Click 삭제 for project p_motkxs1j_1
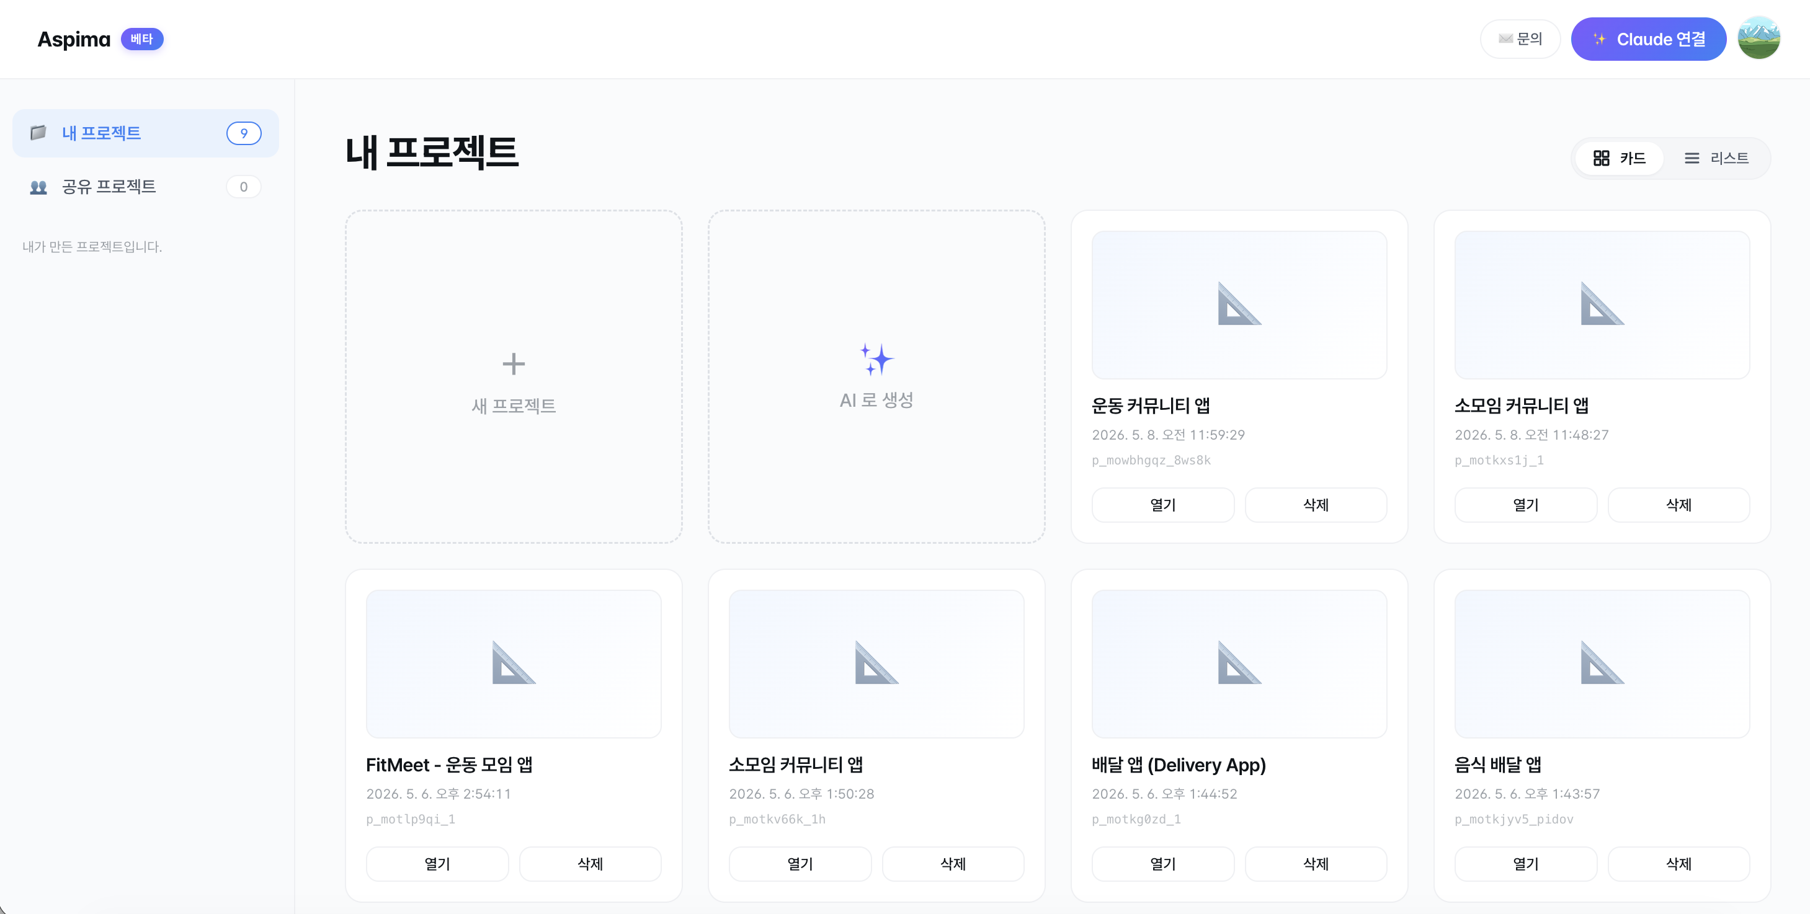The image size is (1810, 914). (x=1678, y=505)
